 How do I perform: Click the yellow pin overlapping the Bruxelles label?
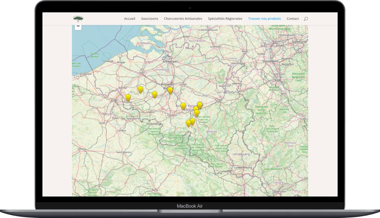tap(170, 90)
